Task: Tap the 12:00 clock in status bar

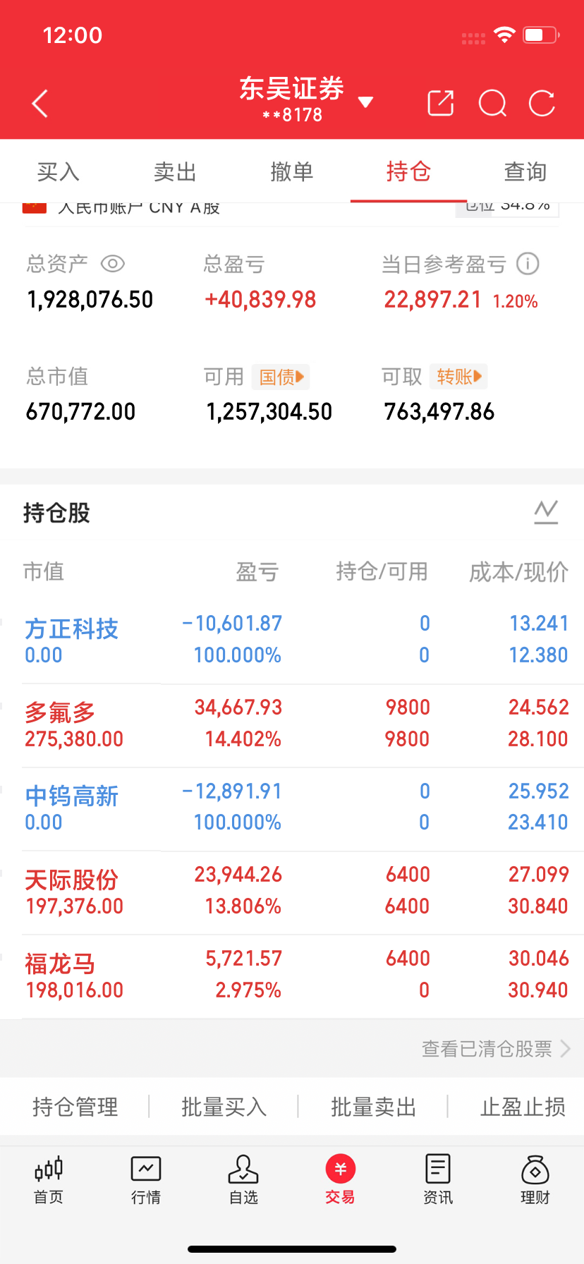Action: (x=73, y=35)
